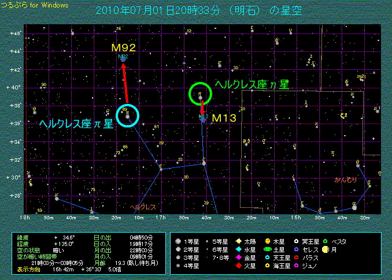Click the green ヘルクレス座η星 label
Image resolution: width=392 pixels, height=280 pixels.
(x=252, y=84)
